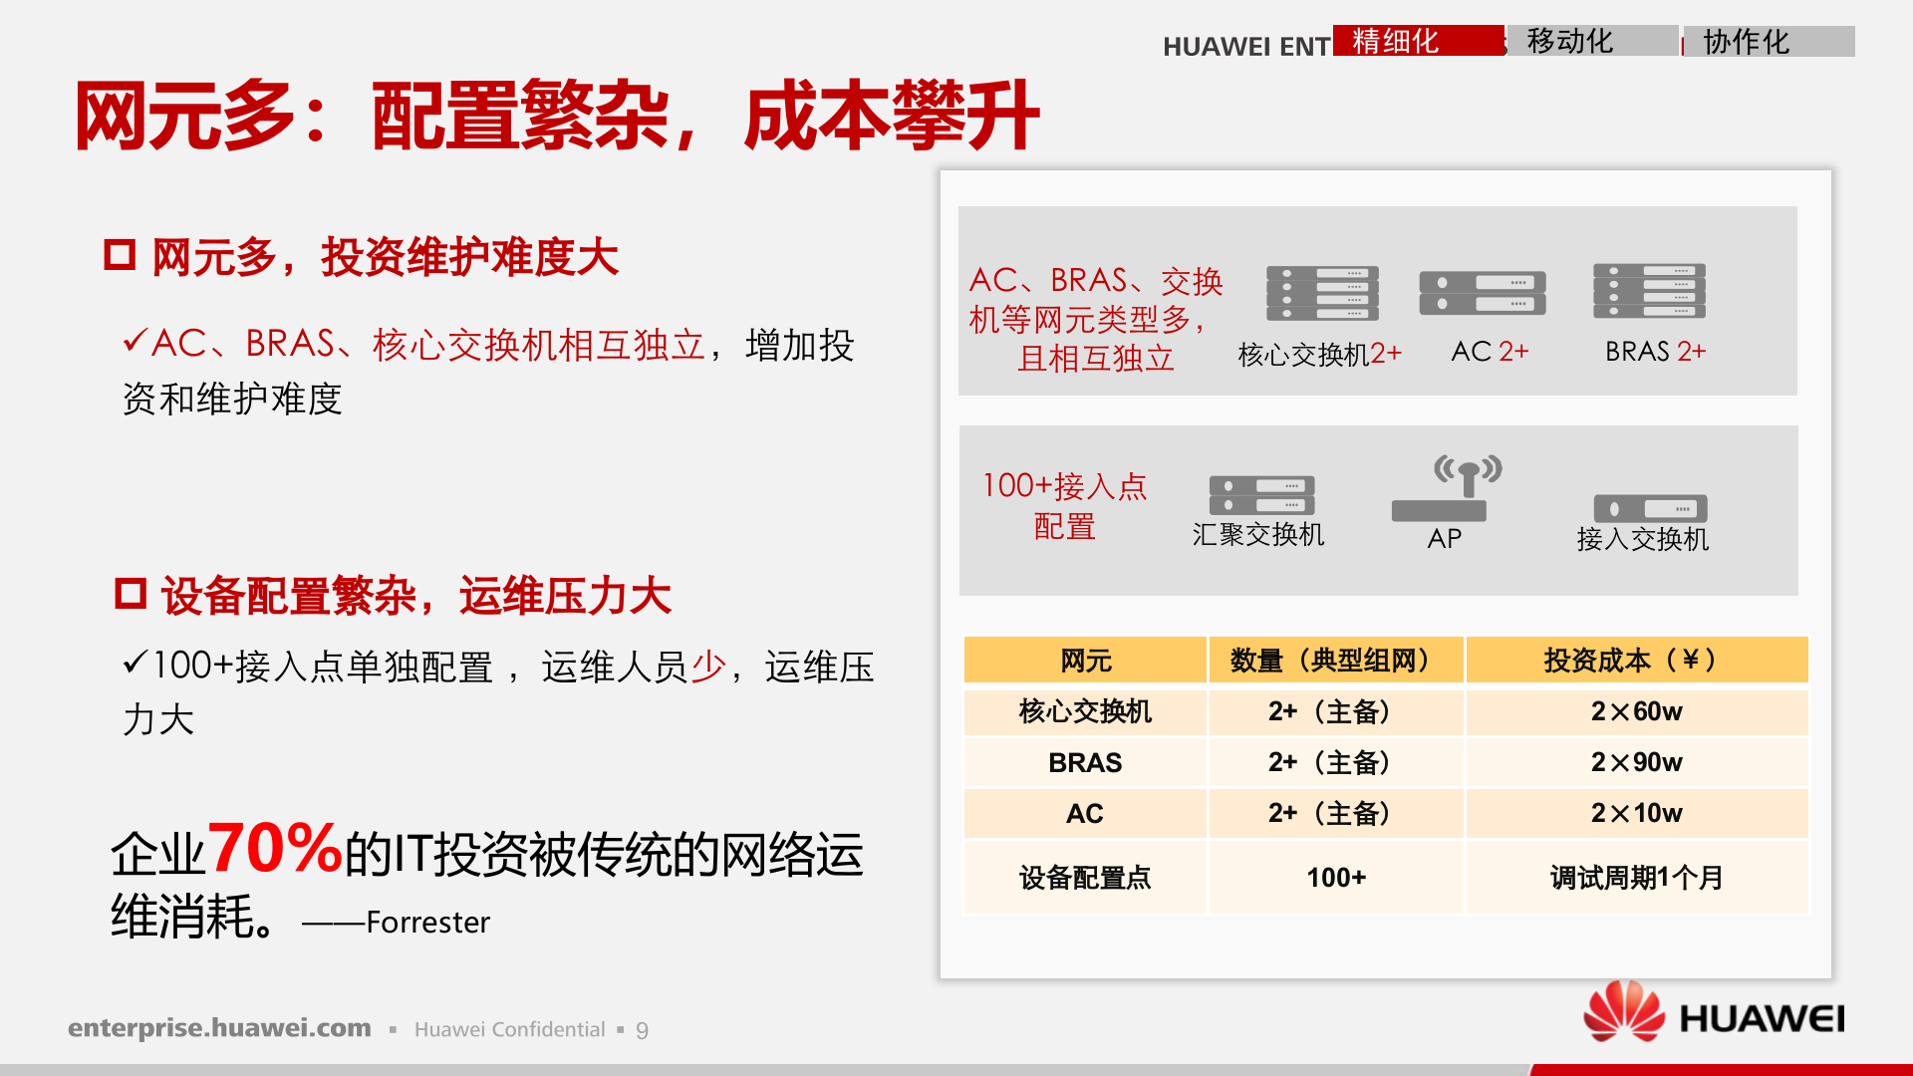
Task: Select the 调试周期1个月 table cell
Action: (x=1636, y=878)
